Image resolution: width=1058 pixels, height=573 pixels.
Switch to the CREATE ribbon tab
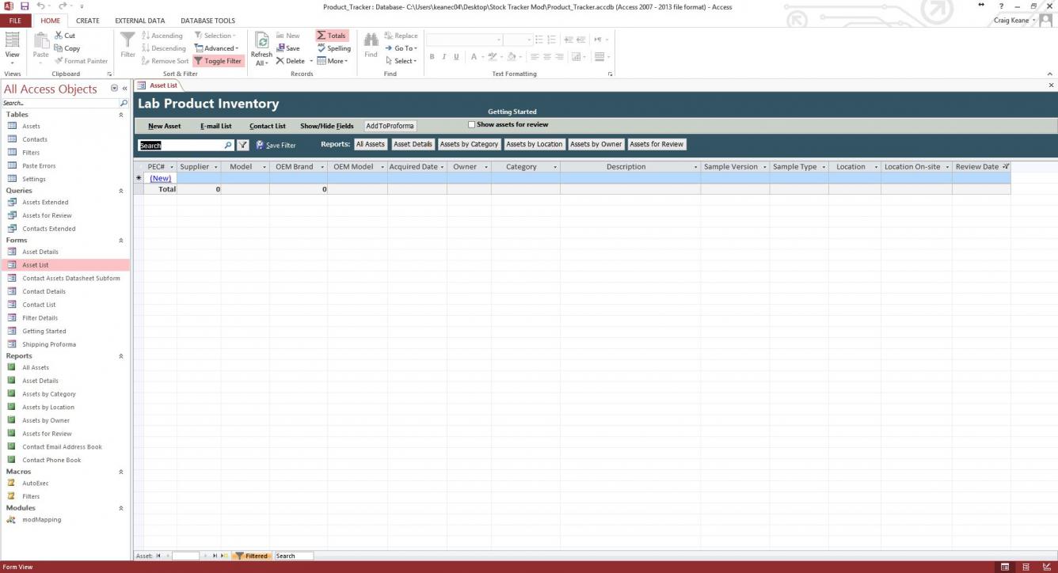coord(87,21)
